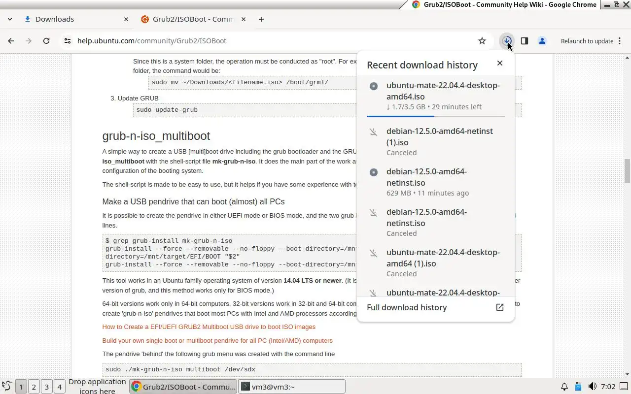Image resolution: width=631 pixels, height=394 pixels.
Task: Click canceled icon beside ubuntu-mate amd64 (1).iso
Action: coord(374,253)
